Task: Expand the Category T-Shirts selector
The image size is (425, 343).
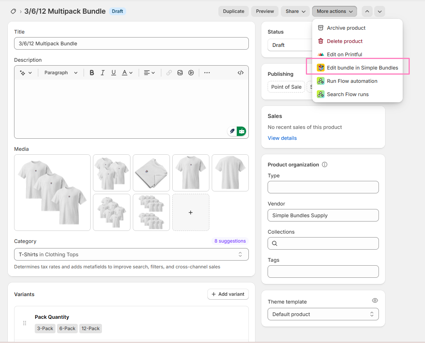Action: pyautogui.click(x=131, y=254)
